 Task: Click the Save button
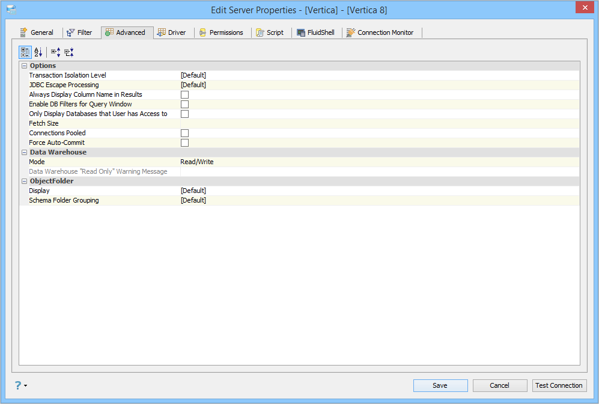click(x=440, y=385)
